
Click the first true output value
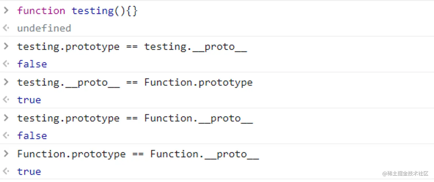29,100
